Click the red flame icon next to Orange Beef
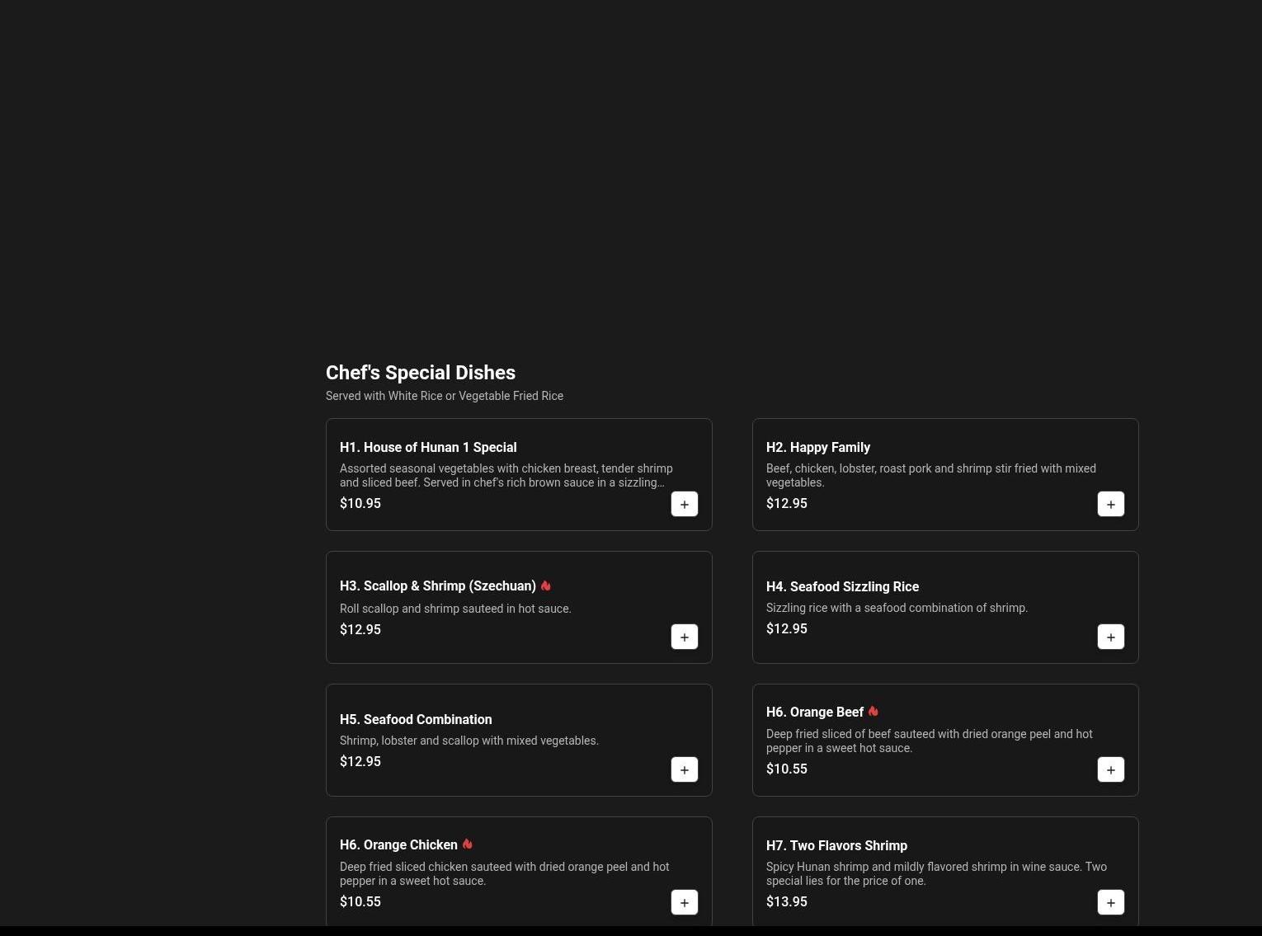This screenshot has height=936, width=1262. point(873,711)
